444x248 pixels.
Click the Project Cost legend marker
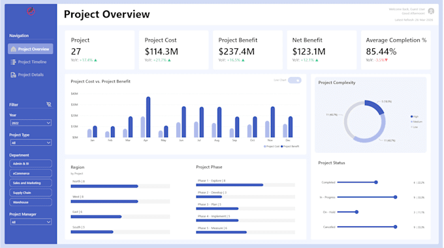pos(264,146)
